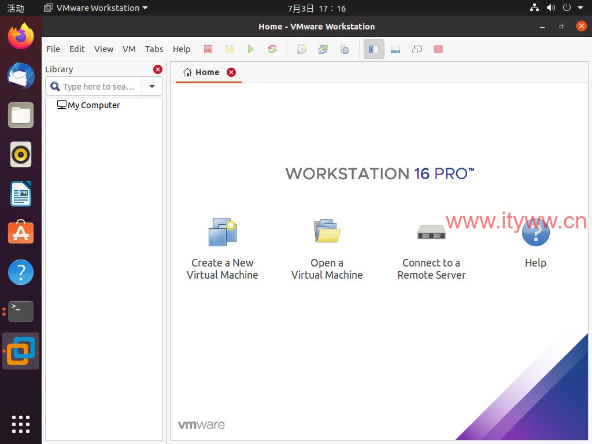Click the revert to snapshot toolbar icon
Image resolution: width=592 pixels, height=444 pixels.
point(323,49)
